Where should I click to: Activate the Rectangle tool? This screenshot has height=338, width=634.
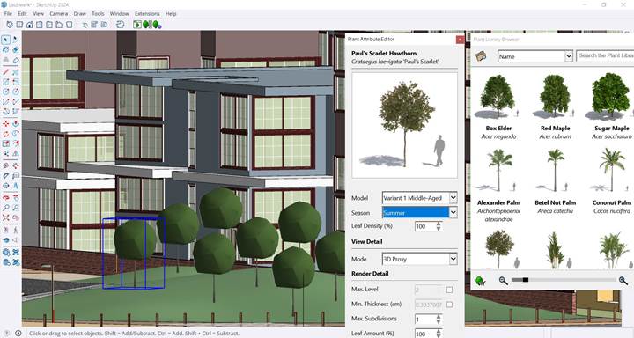5,82
